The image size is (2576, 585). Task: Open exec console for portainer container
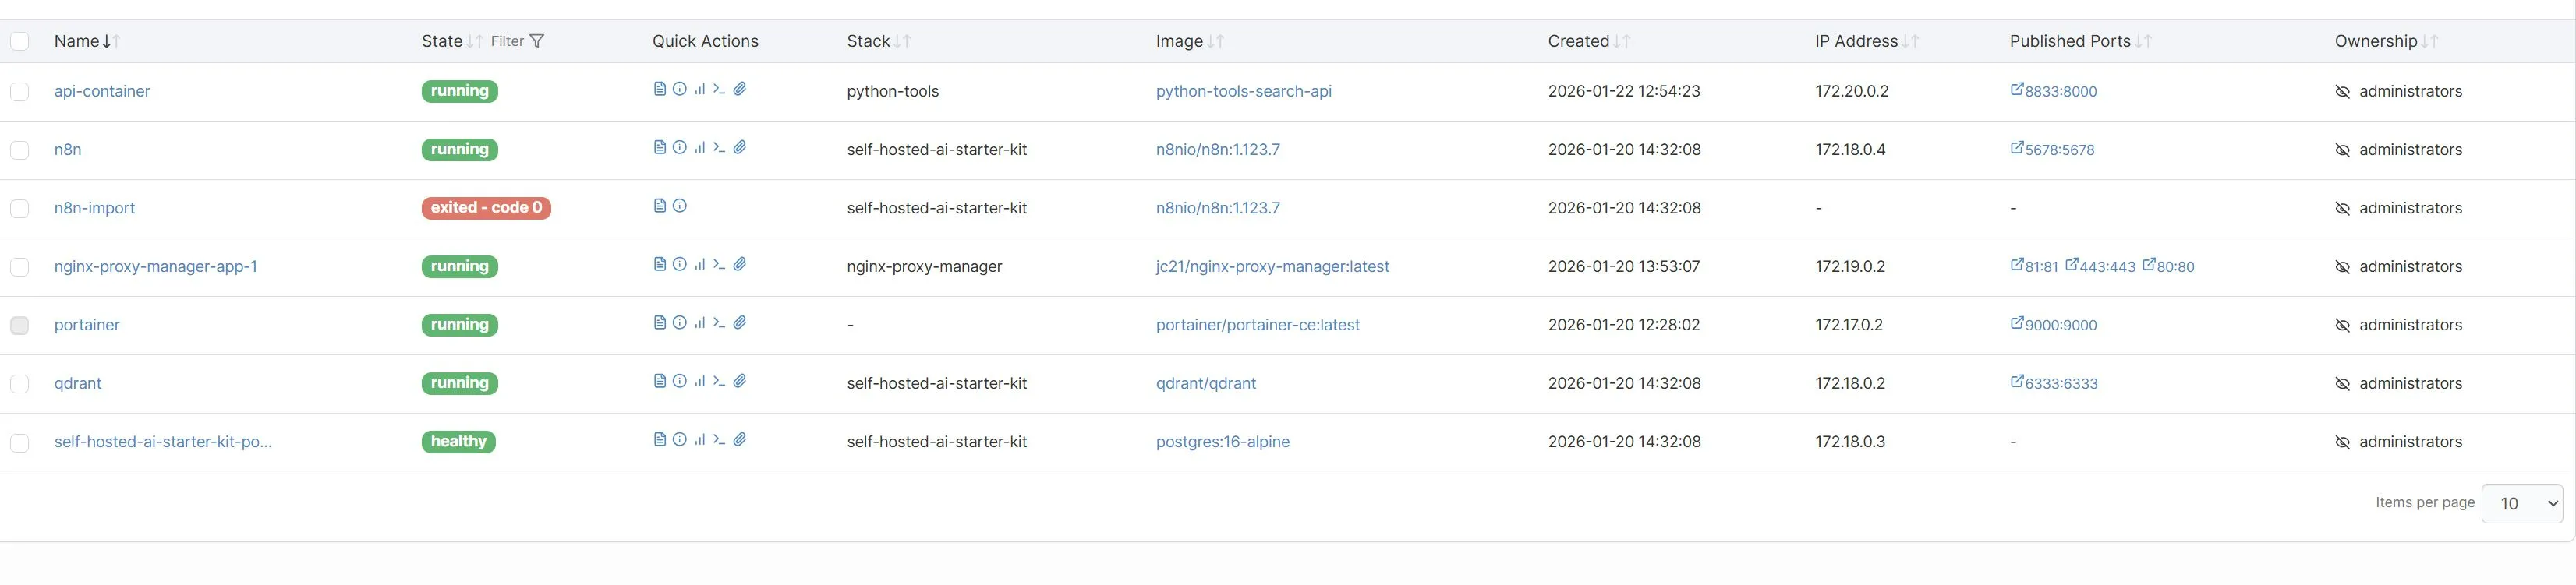pos(719,322)
